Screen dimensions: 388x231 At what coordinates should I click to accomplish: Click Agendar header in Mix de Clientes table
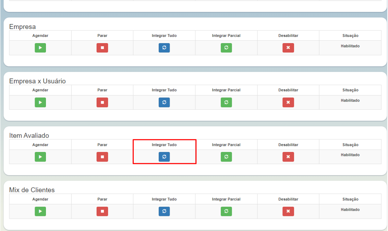point(40,199)
